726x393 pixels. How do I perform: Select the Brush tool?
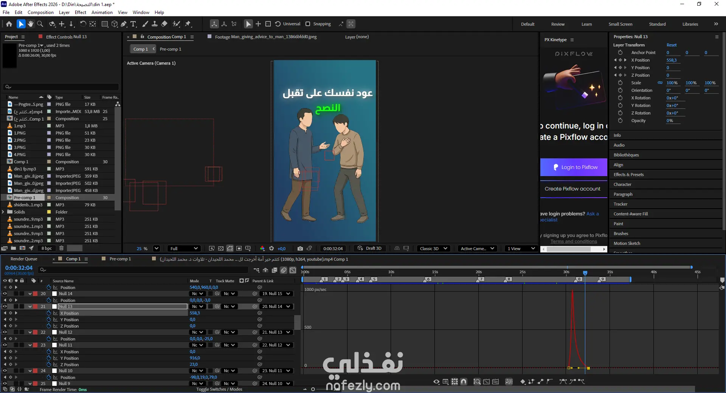145,24
